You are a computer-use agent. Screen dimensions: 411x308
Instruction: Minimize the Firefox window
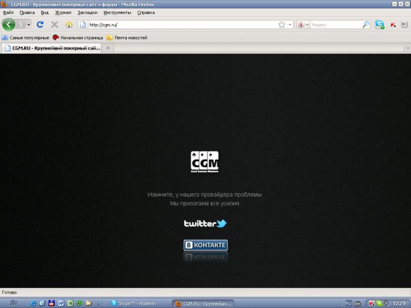(395, 4)
